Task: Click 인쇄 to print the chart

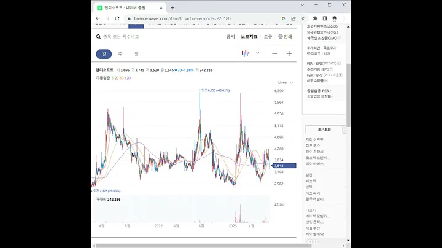Action: point(288,37)
